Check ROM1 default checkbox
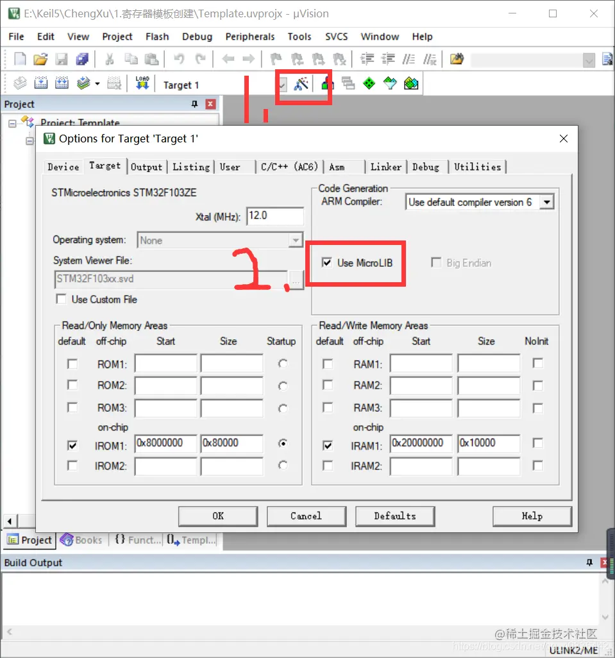The image size is (615, 658). (x=72, y=364)
